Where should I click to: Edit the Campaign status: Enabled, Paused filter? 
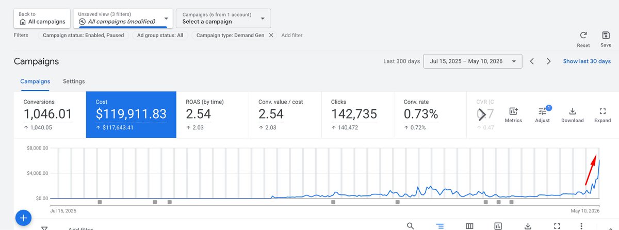click(x=83, y=36)
